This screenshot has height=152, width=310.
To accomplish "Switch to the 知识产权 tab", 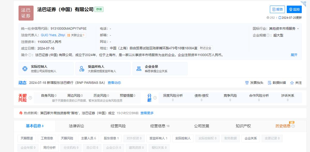I will tap(243, 126).
